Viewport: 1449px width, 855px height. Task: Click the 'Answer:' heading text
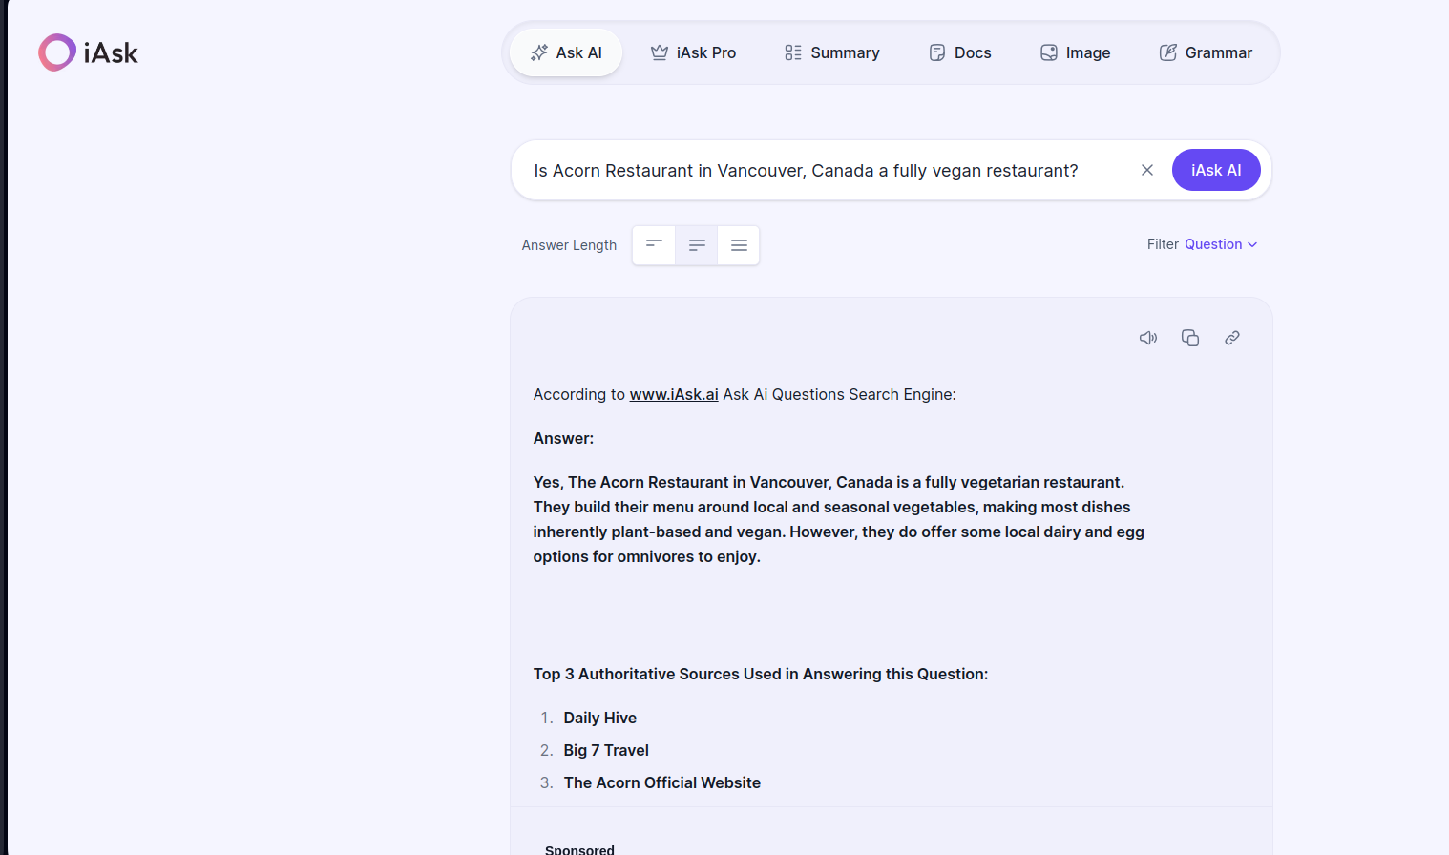coord(563,438)
